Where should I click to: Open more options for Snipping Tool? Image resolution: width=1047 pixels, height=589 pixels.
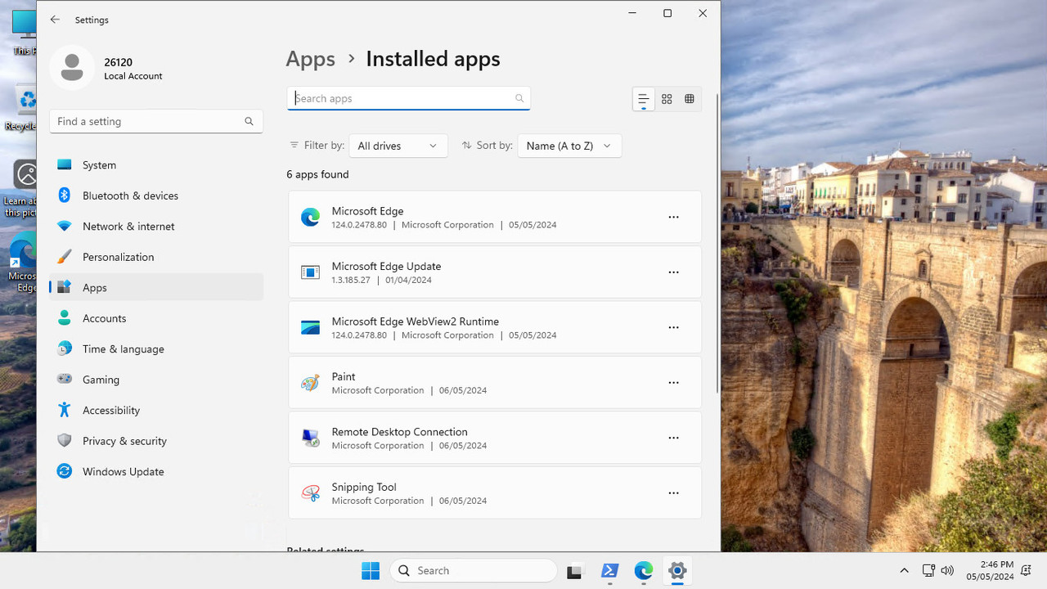click(x=673, y=493)
